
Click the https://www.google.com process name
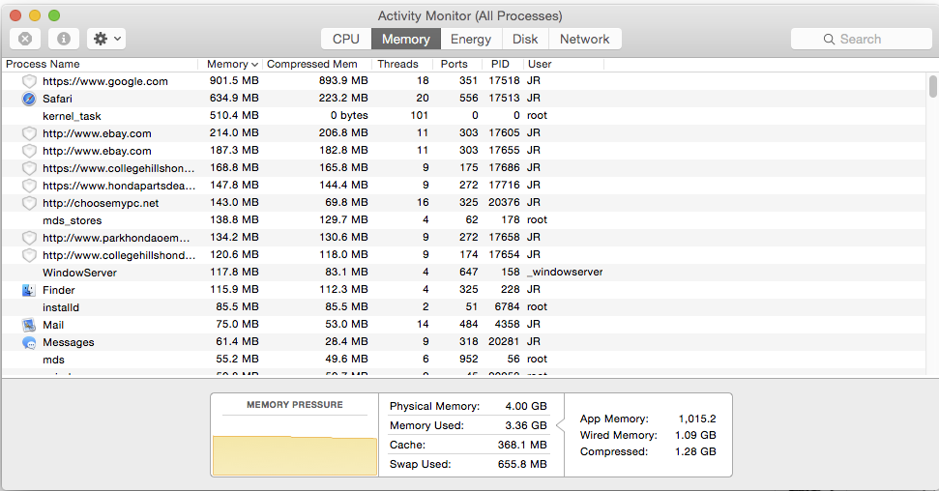(x=105, y=81)
